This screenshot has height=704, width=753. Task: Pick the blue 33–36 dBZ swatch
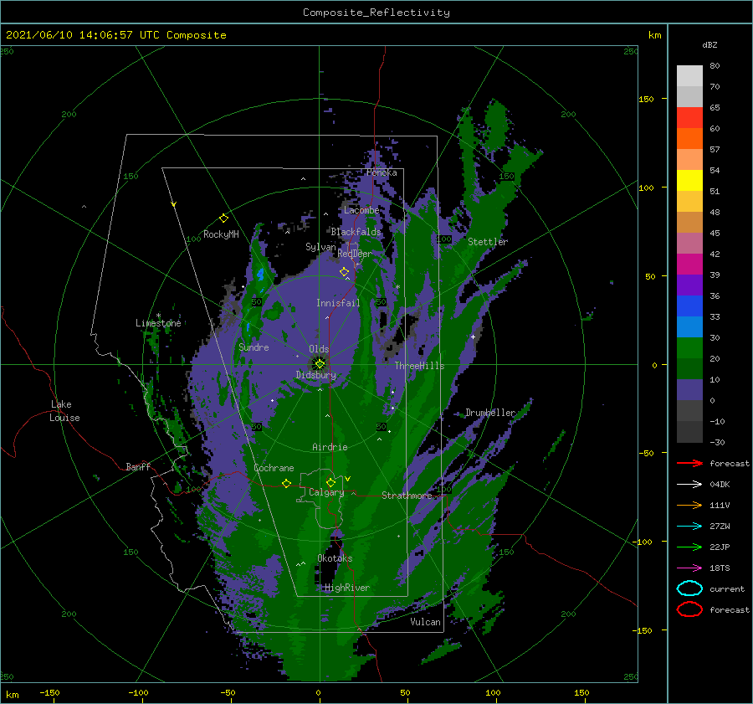689,306
